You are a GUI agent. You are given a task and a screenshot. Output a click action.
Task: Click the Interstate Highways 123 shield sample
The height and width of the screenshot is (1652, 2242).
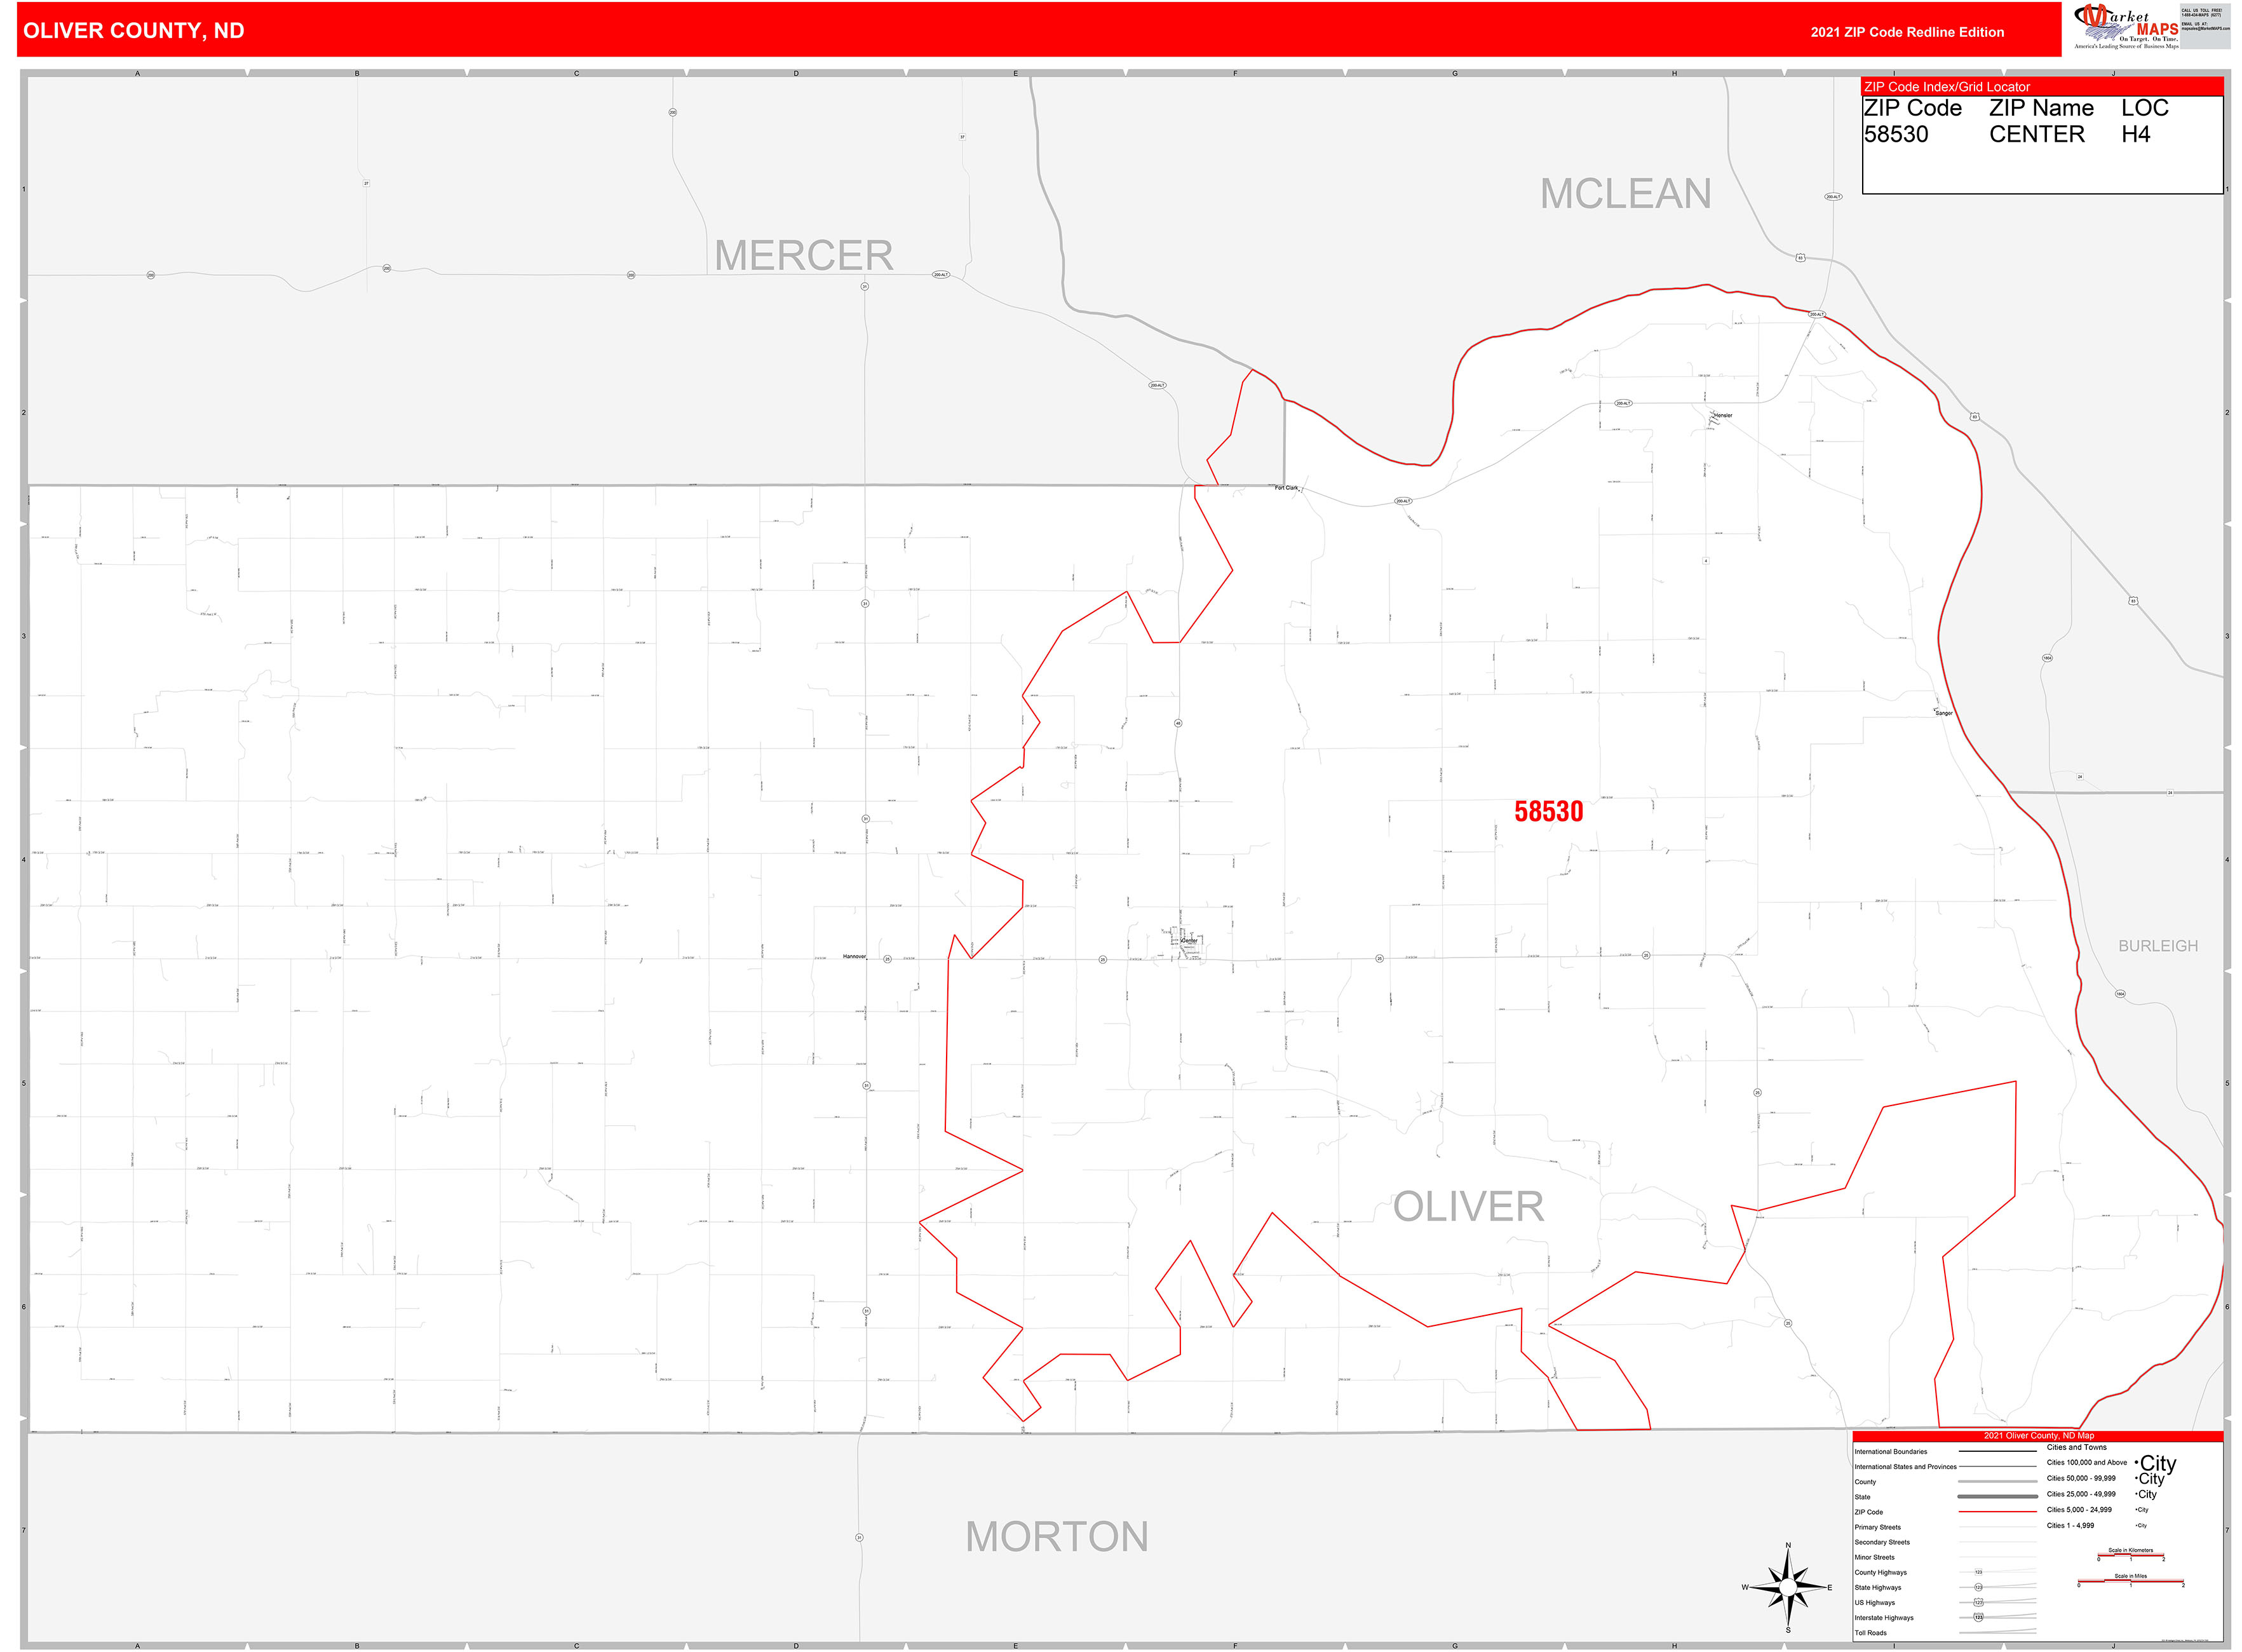click(1978, 1617)
